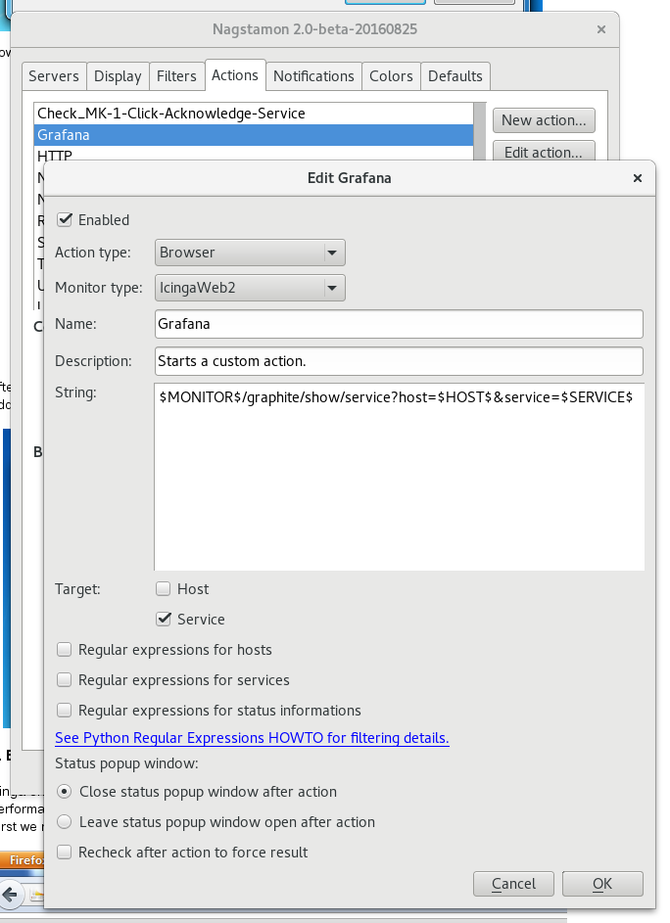Select Leave status popup window open after action
Screen dimensions: 670x923
[65, 822]
